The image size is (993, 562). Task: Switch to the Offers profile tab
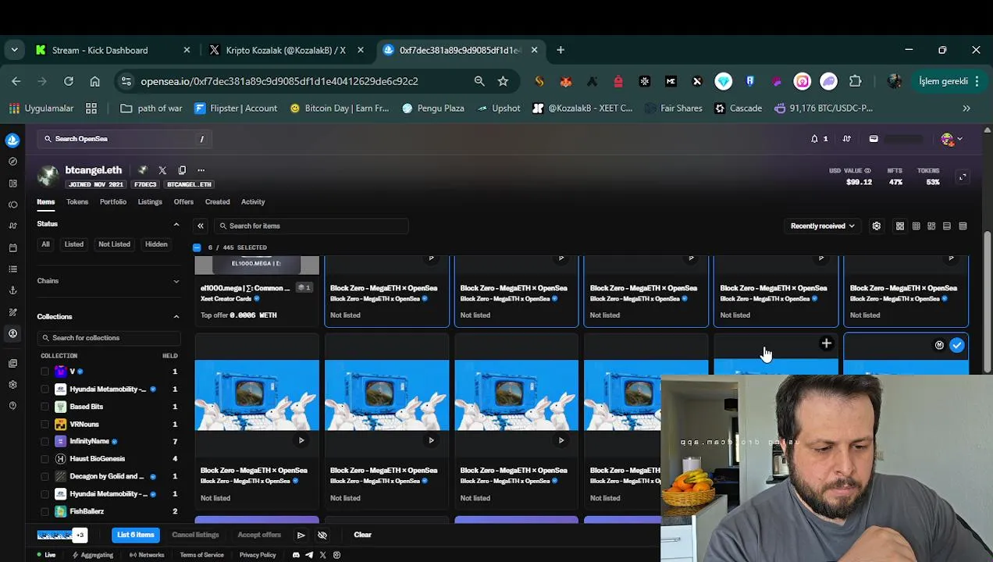click(x=183, y=202)
